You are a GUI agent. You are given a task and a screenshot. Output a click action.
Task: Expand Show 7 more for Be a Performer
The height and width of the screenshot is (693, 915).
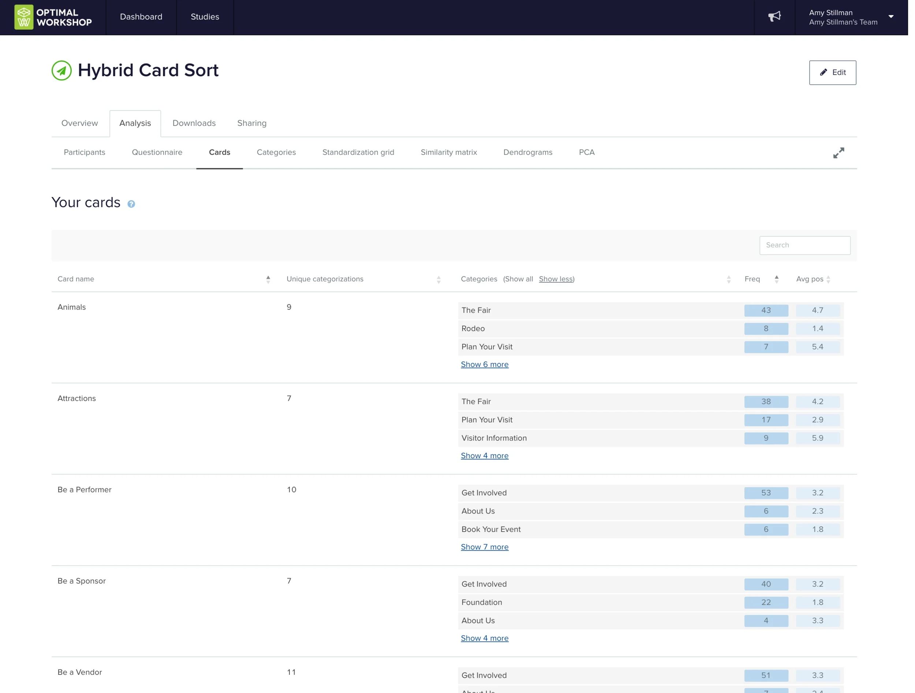coord(484,547)
